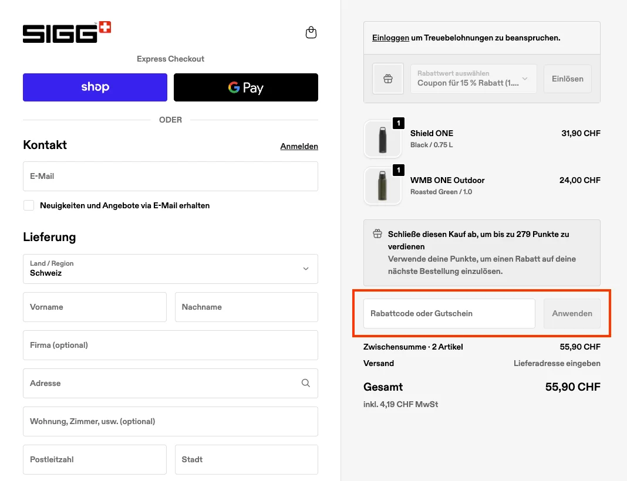Click the search icon in the Adresse field
Image resolution: width=627 pixels, height=481 pixels.
pyautogui.click(x=305, y=383)
